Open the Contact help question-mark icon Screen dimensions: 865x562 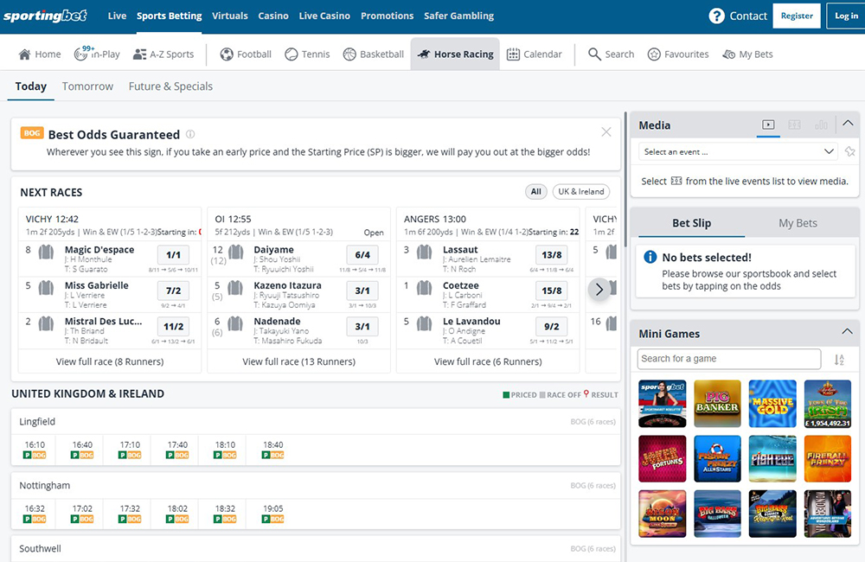coord(716,16)
